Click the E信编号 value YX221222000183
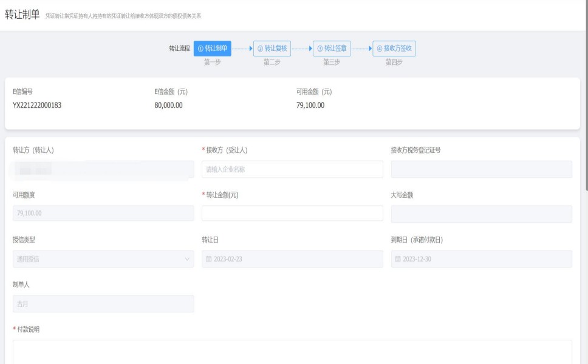 37,105
